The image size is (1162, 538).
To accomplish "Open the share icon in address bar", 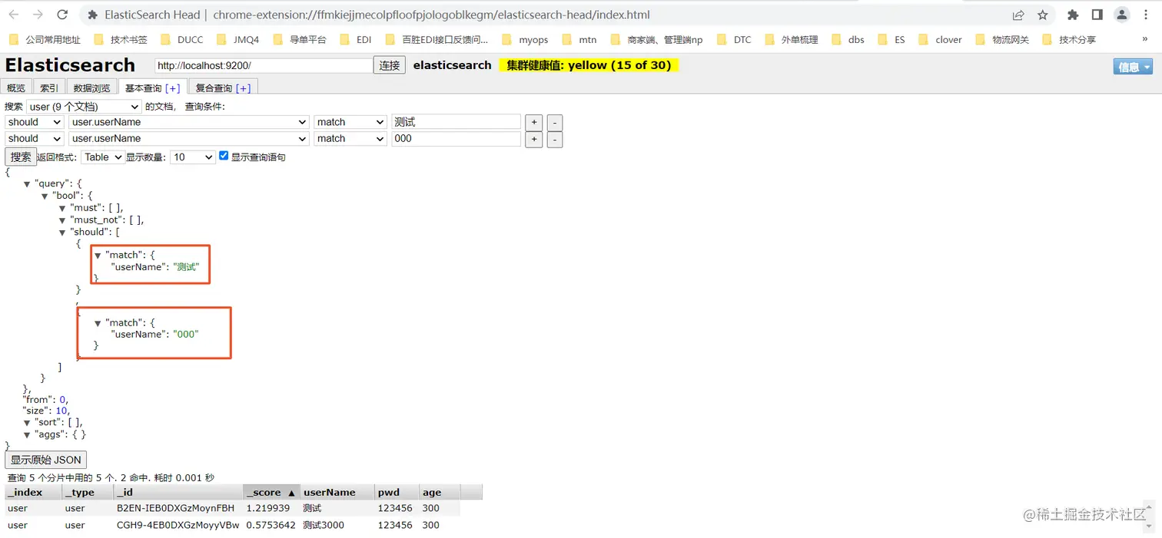I will (x=1018, y=15).
